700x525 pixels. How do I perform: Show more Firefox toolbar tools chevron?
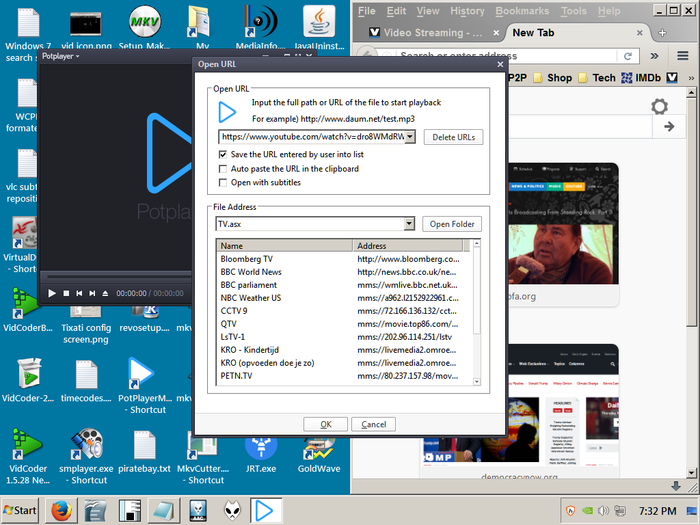pos(654,56)
